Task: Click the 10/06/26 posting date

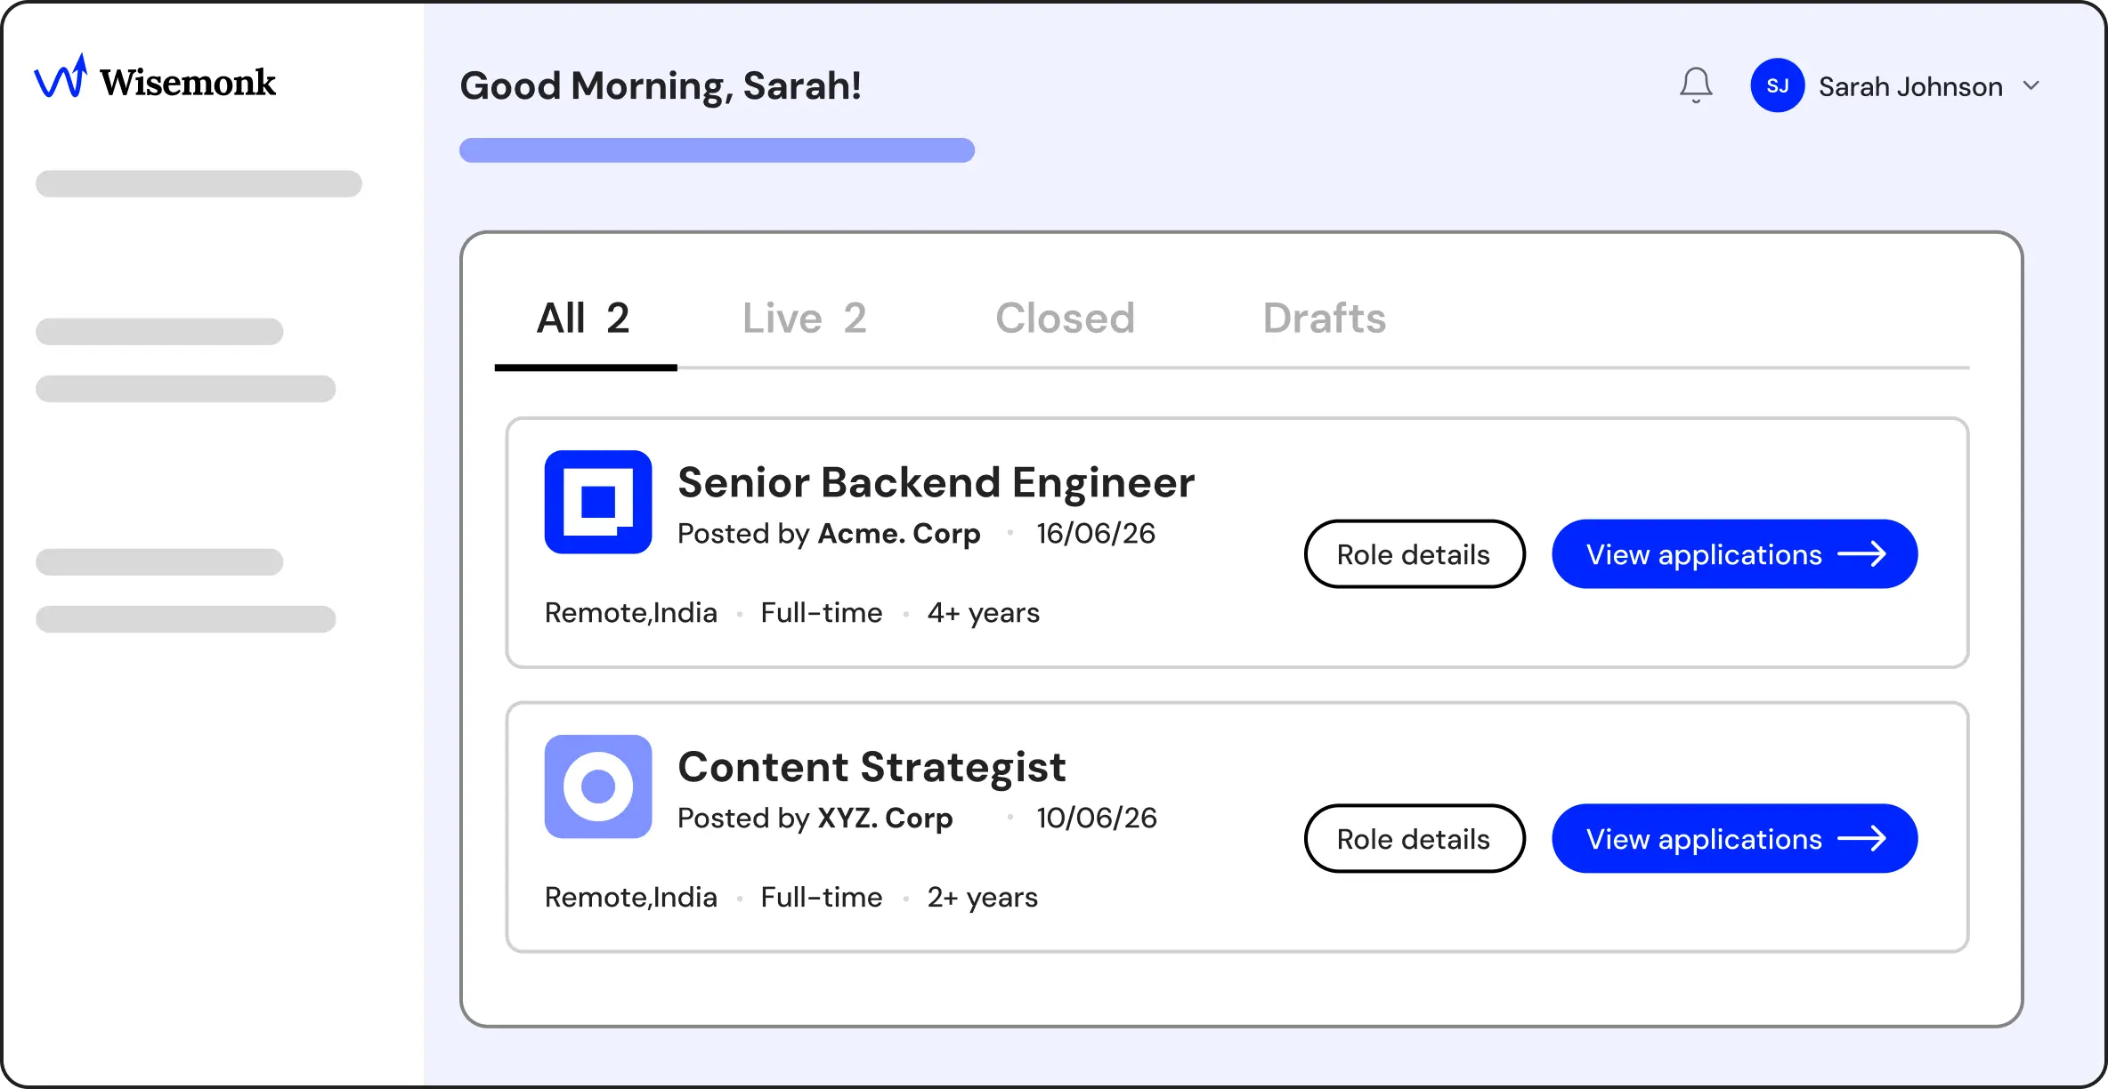Action: [x=1097, y=819]
